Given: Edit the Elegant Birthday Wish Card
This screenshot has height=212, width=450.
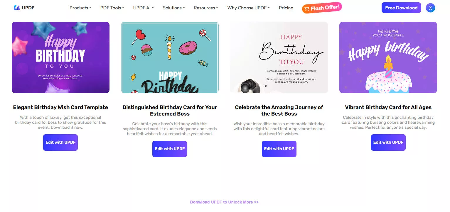Looking at the screenshot, I should coord(60,143).
